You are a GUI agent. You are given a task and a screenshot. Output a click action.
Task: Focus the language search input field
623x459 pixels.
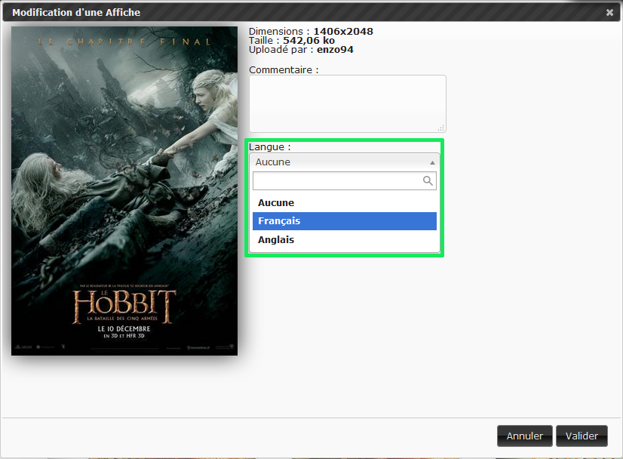[345, 181]
